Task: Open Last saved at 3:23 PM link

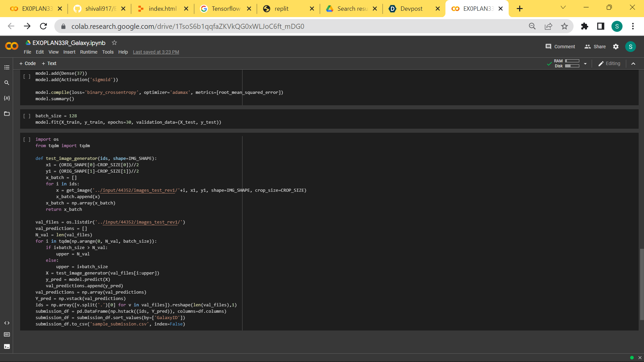Action: [x=156, y=52]
